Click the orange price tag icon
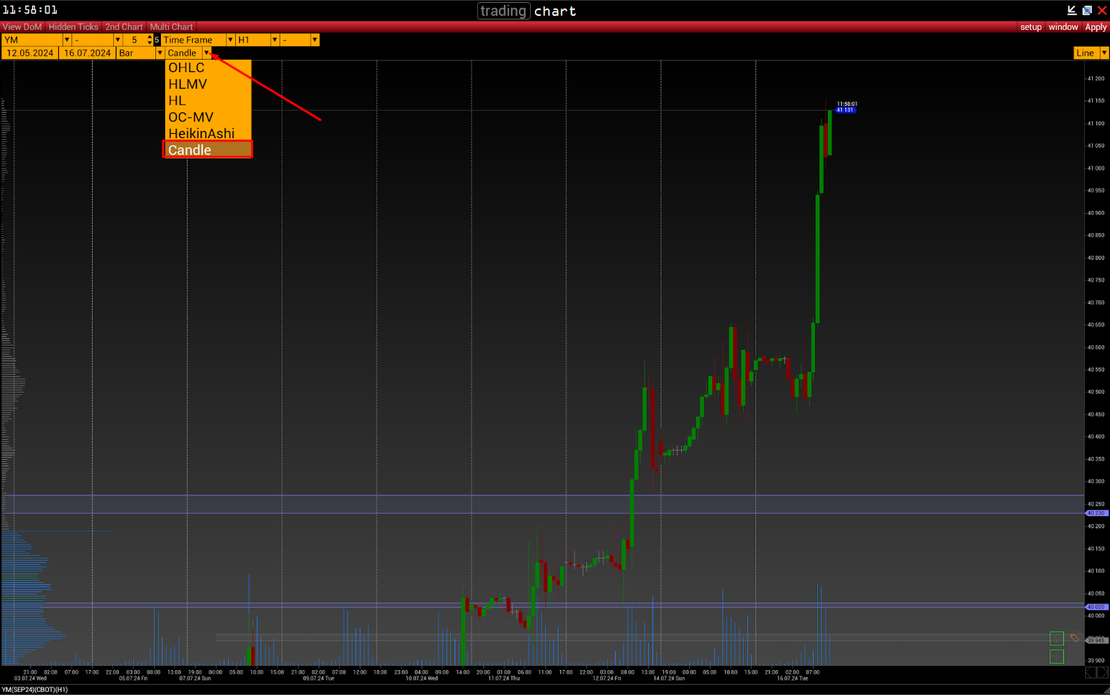This screenshot has height=695, width=1110. (1075, 637)
